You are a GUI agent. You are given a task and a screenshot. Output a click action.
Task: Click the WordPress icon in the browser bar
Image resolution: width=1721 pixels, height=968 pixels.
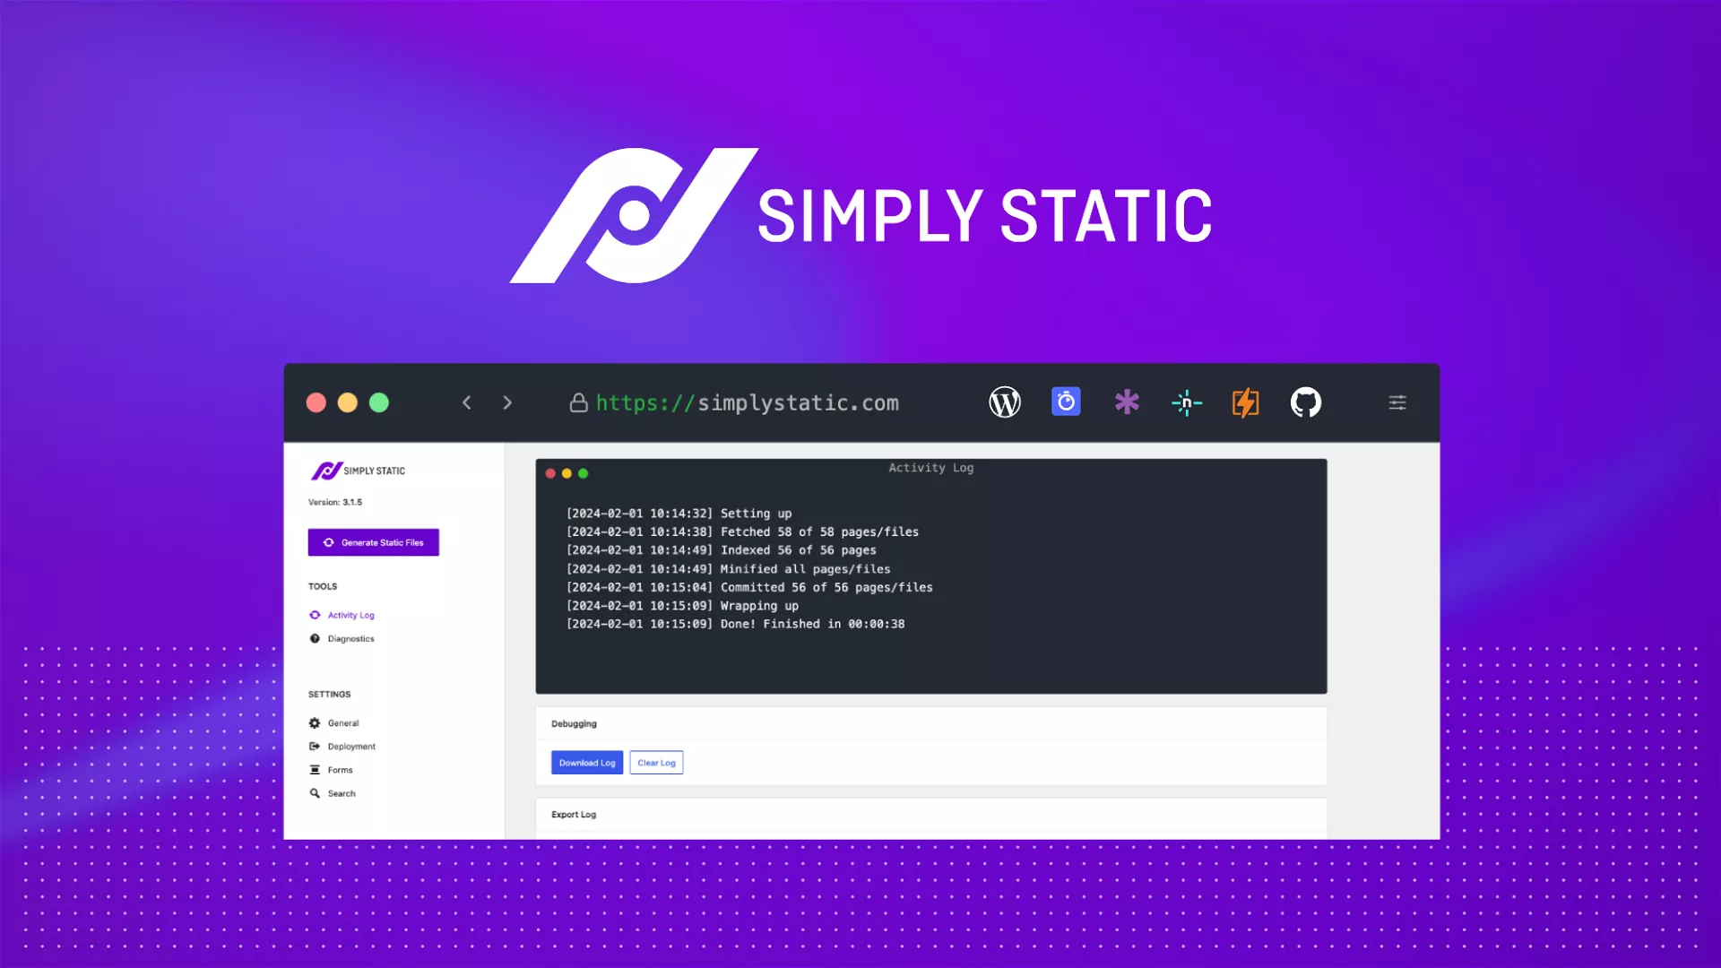[1005, 402]
